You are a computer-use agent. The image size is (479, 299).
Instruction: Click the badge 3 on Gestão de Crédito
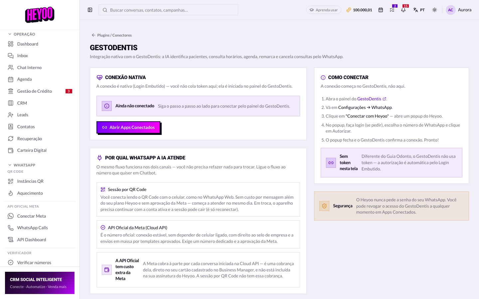(69, 91)
